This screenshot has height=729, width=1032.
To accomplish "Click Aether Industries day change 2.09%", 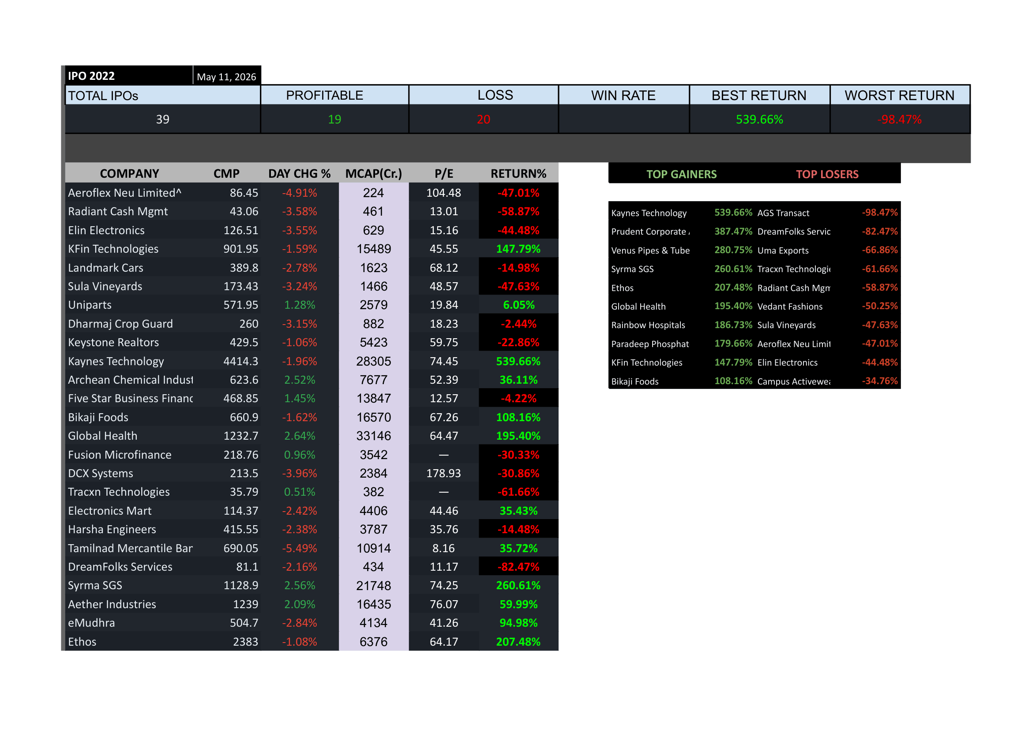I will coord(299,604).
